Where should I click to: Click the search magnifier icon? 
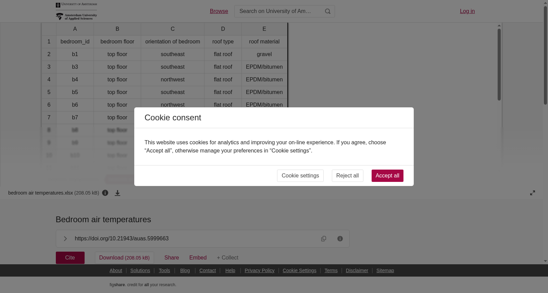pos(328,11)
